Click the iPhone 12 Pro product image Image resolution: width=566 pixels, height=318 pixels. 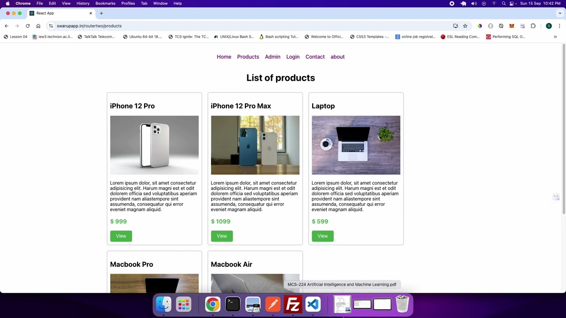click(154, 145)
